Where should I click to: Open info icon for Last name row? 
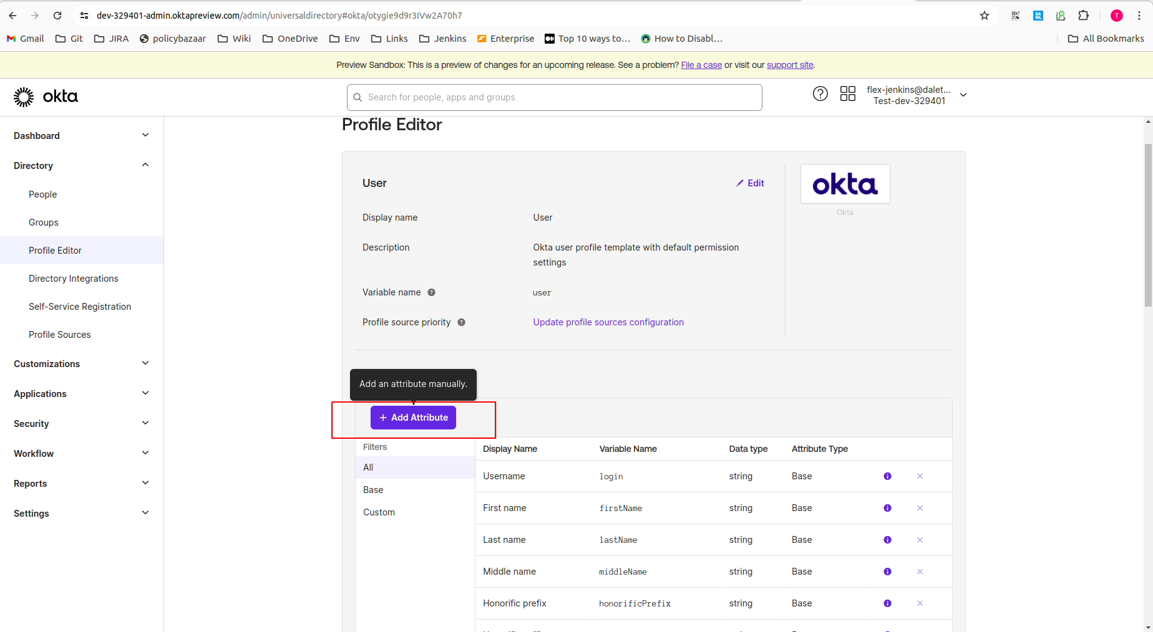(887, 540)
